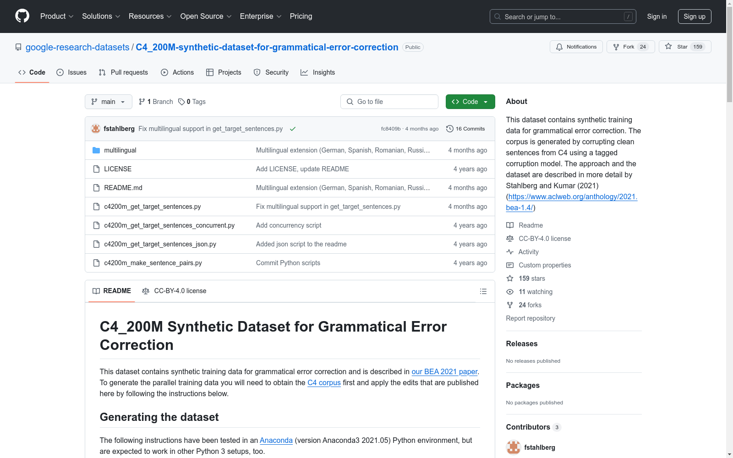The height and width of the screenshot is (458, 733).
Task: Switch to the Projects tab
Action: pyautogui.click(x=224, y=72)
